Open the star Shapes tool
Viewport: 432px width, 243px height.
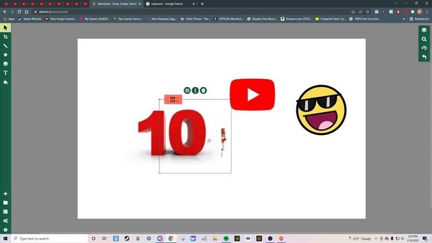click(x=5, y=55)
